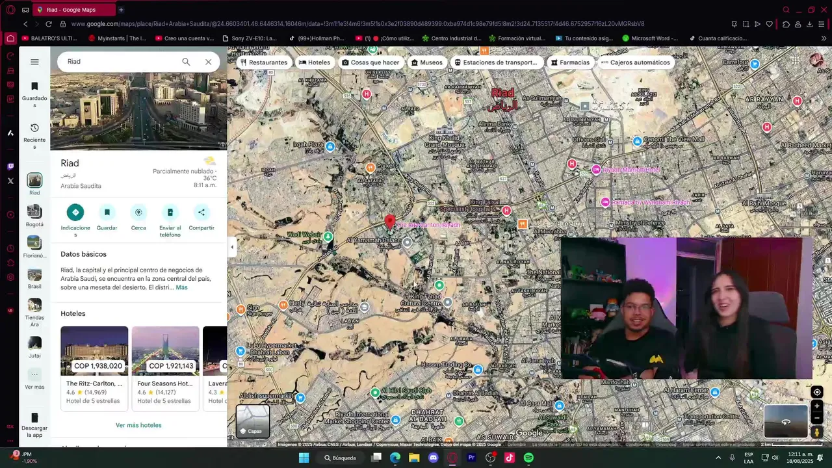Click the Riad search input field
This screenshot has height=468, width=832.
(120, 62)
